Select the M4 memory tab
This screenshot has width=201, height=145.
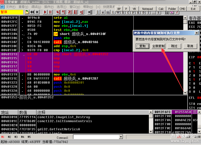click(x=23, y=137)
